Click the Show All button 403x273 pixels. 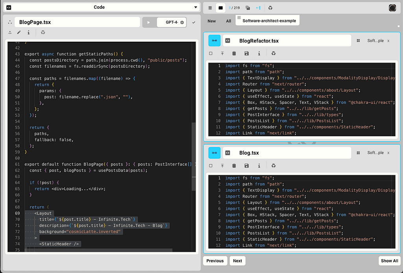(x=389, y=261)
